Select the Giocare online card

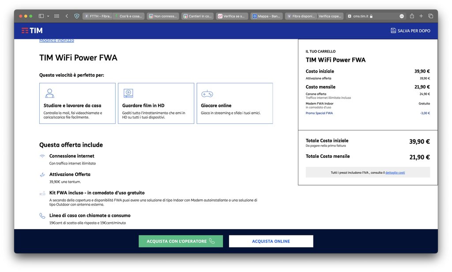pyautogui.click(x=235, y=103)
